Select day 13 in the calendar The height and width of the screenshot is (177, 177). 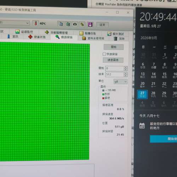[x=143, y=75]
